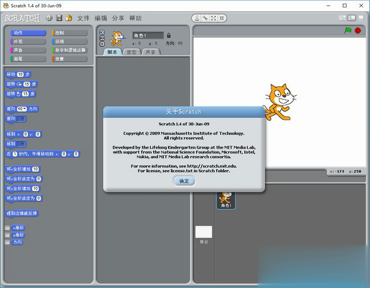The height and width of the screenshot is (288, 370).
Task: Open the dropdown in the 移到 block
Action: (x=20, y=144)
